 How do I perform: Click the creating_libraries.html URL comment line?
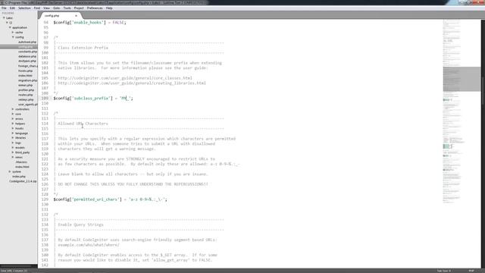tap(132, 83)
